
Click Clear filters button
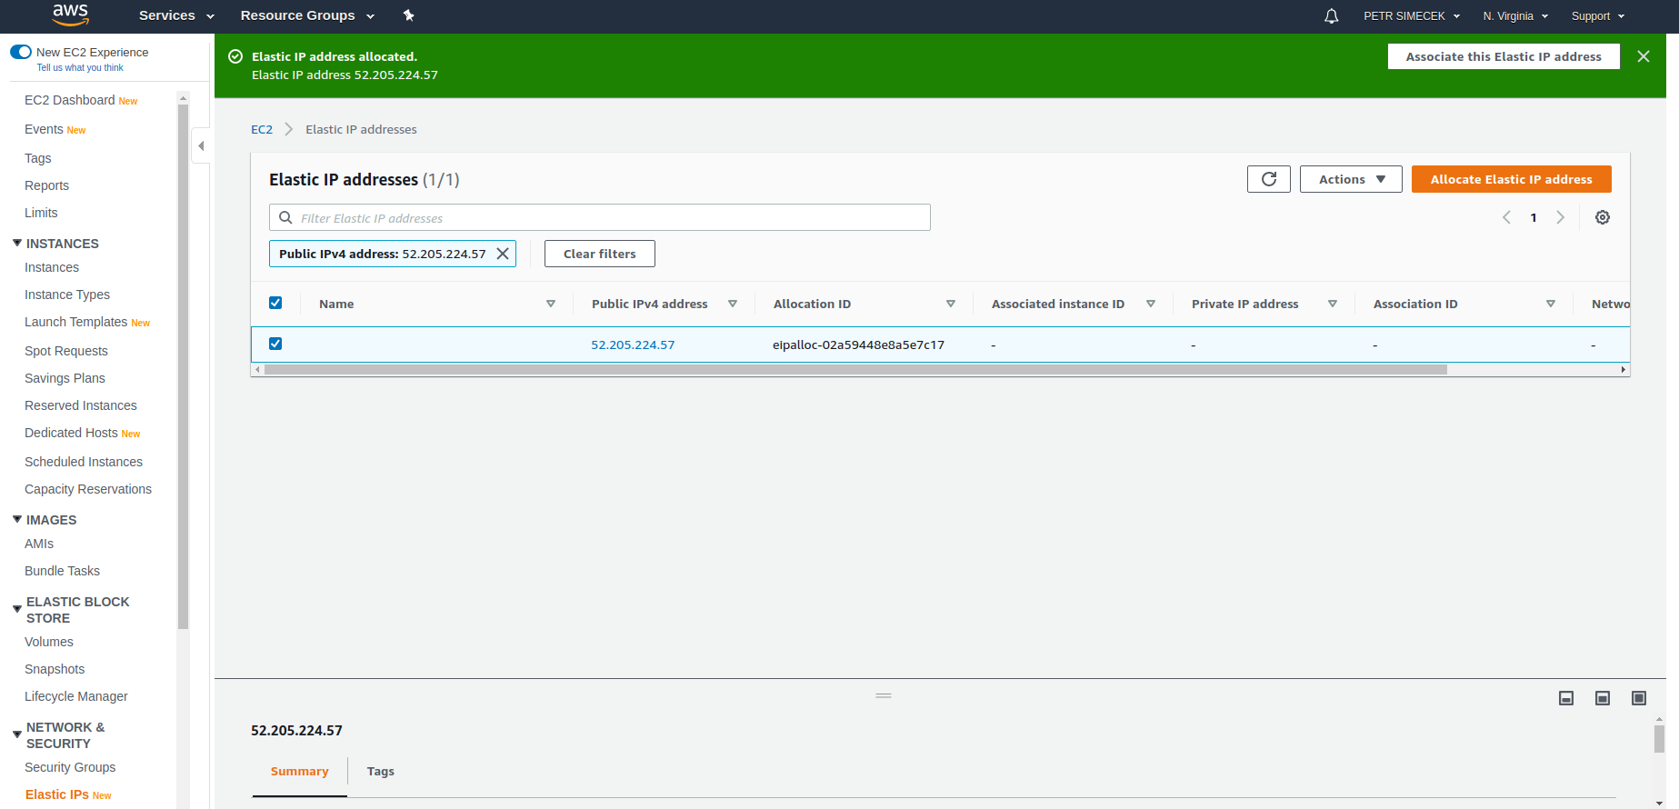coord(600,254)
